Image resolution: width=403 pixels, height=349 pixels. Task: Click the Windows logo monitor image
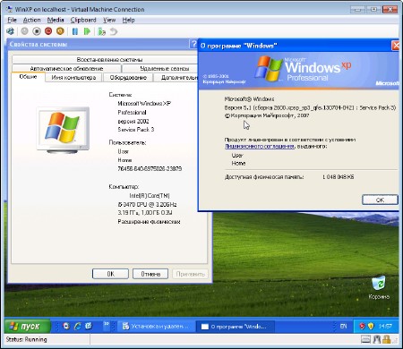(x=63, y=130)
